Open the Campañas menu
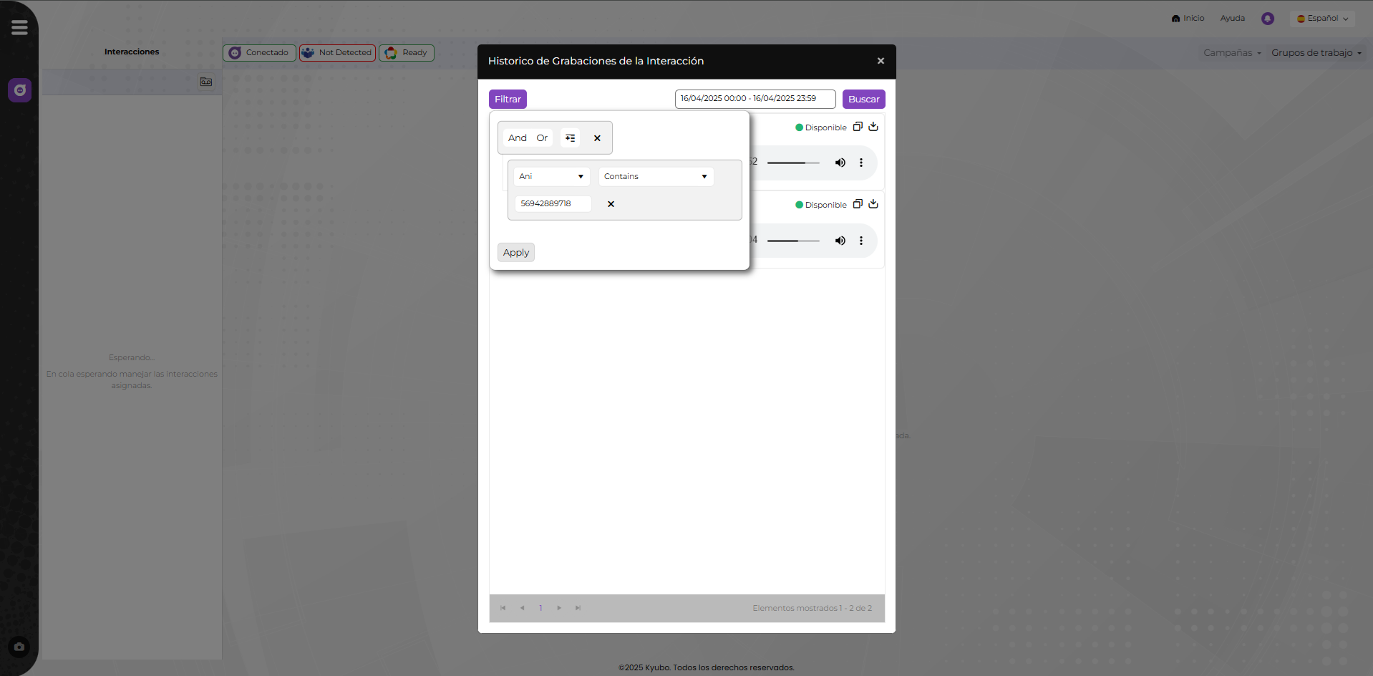The width and height of the screenshot is (1373, 676). click(x=1231, y=53)
